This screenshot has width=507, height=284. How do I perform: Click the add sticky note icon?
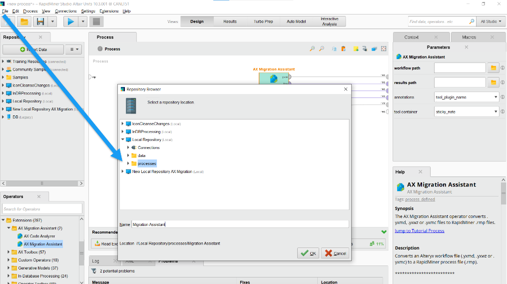point(356,49)
